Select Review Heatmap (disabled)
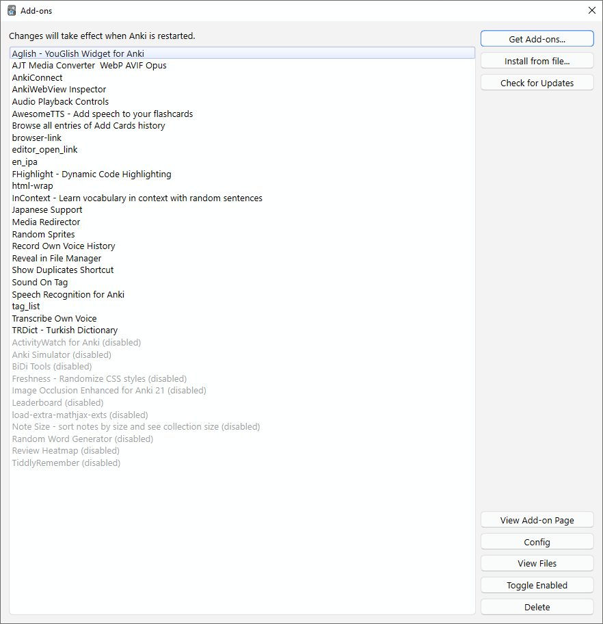 pos(242,451)
